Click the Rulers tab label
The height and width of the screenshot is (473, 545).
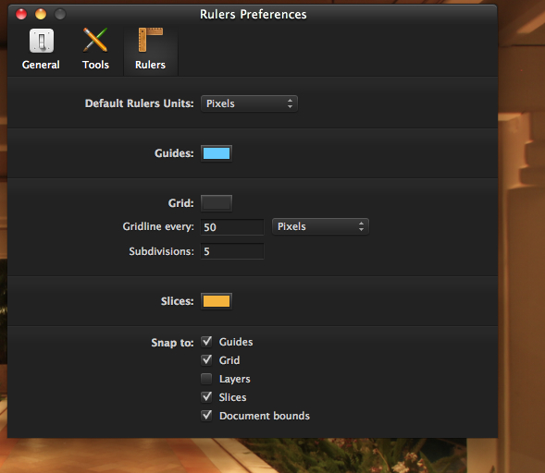coord(150,65)
